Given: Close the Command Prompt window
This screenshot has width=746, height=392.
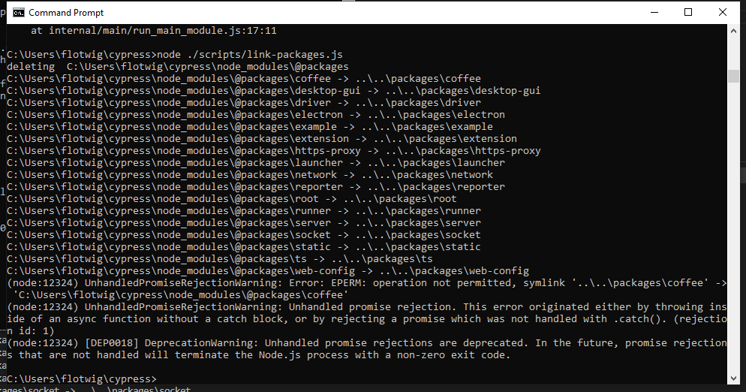Looking at the screenshot, I should [722, 12].
